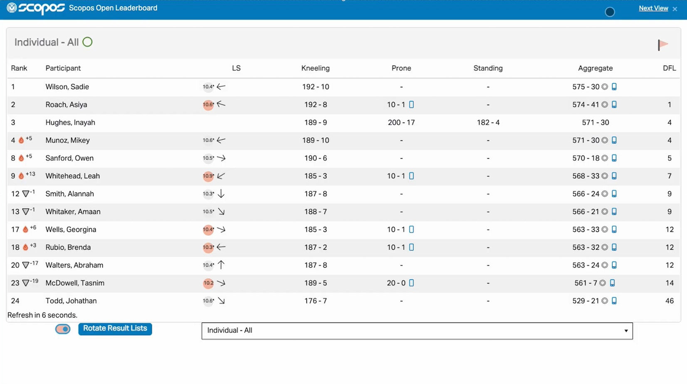Open the Next View link
This screenshot has width=687, height=384.
point(653,8)
